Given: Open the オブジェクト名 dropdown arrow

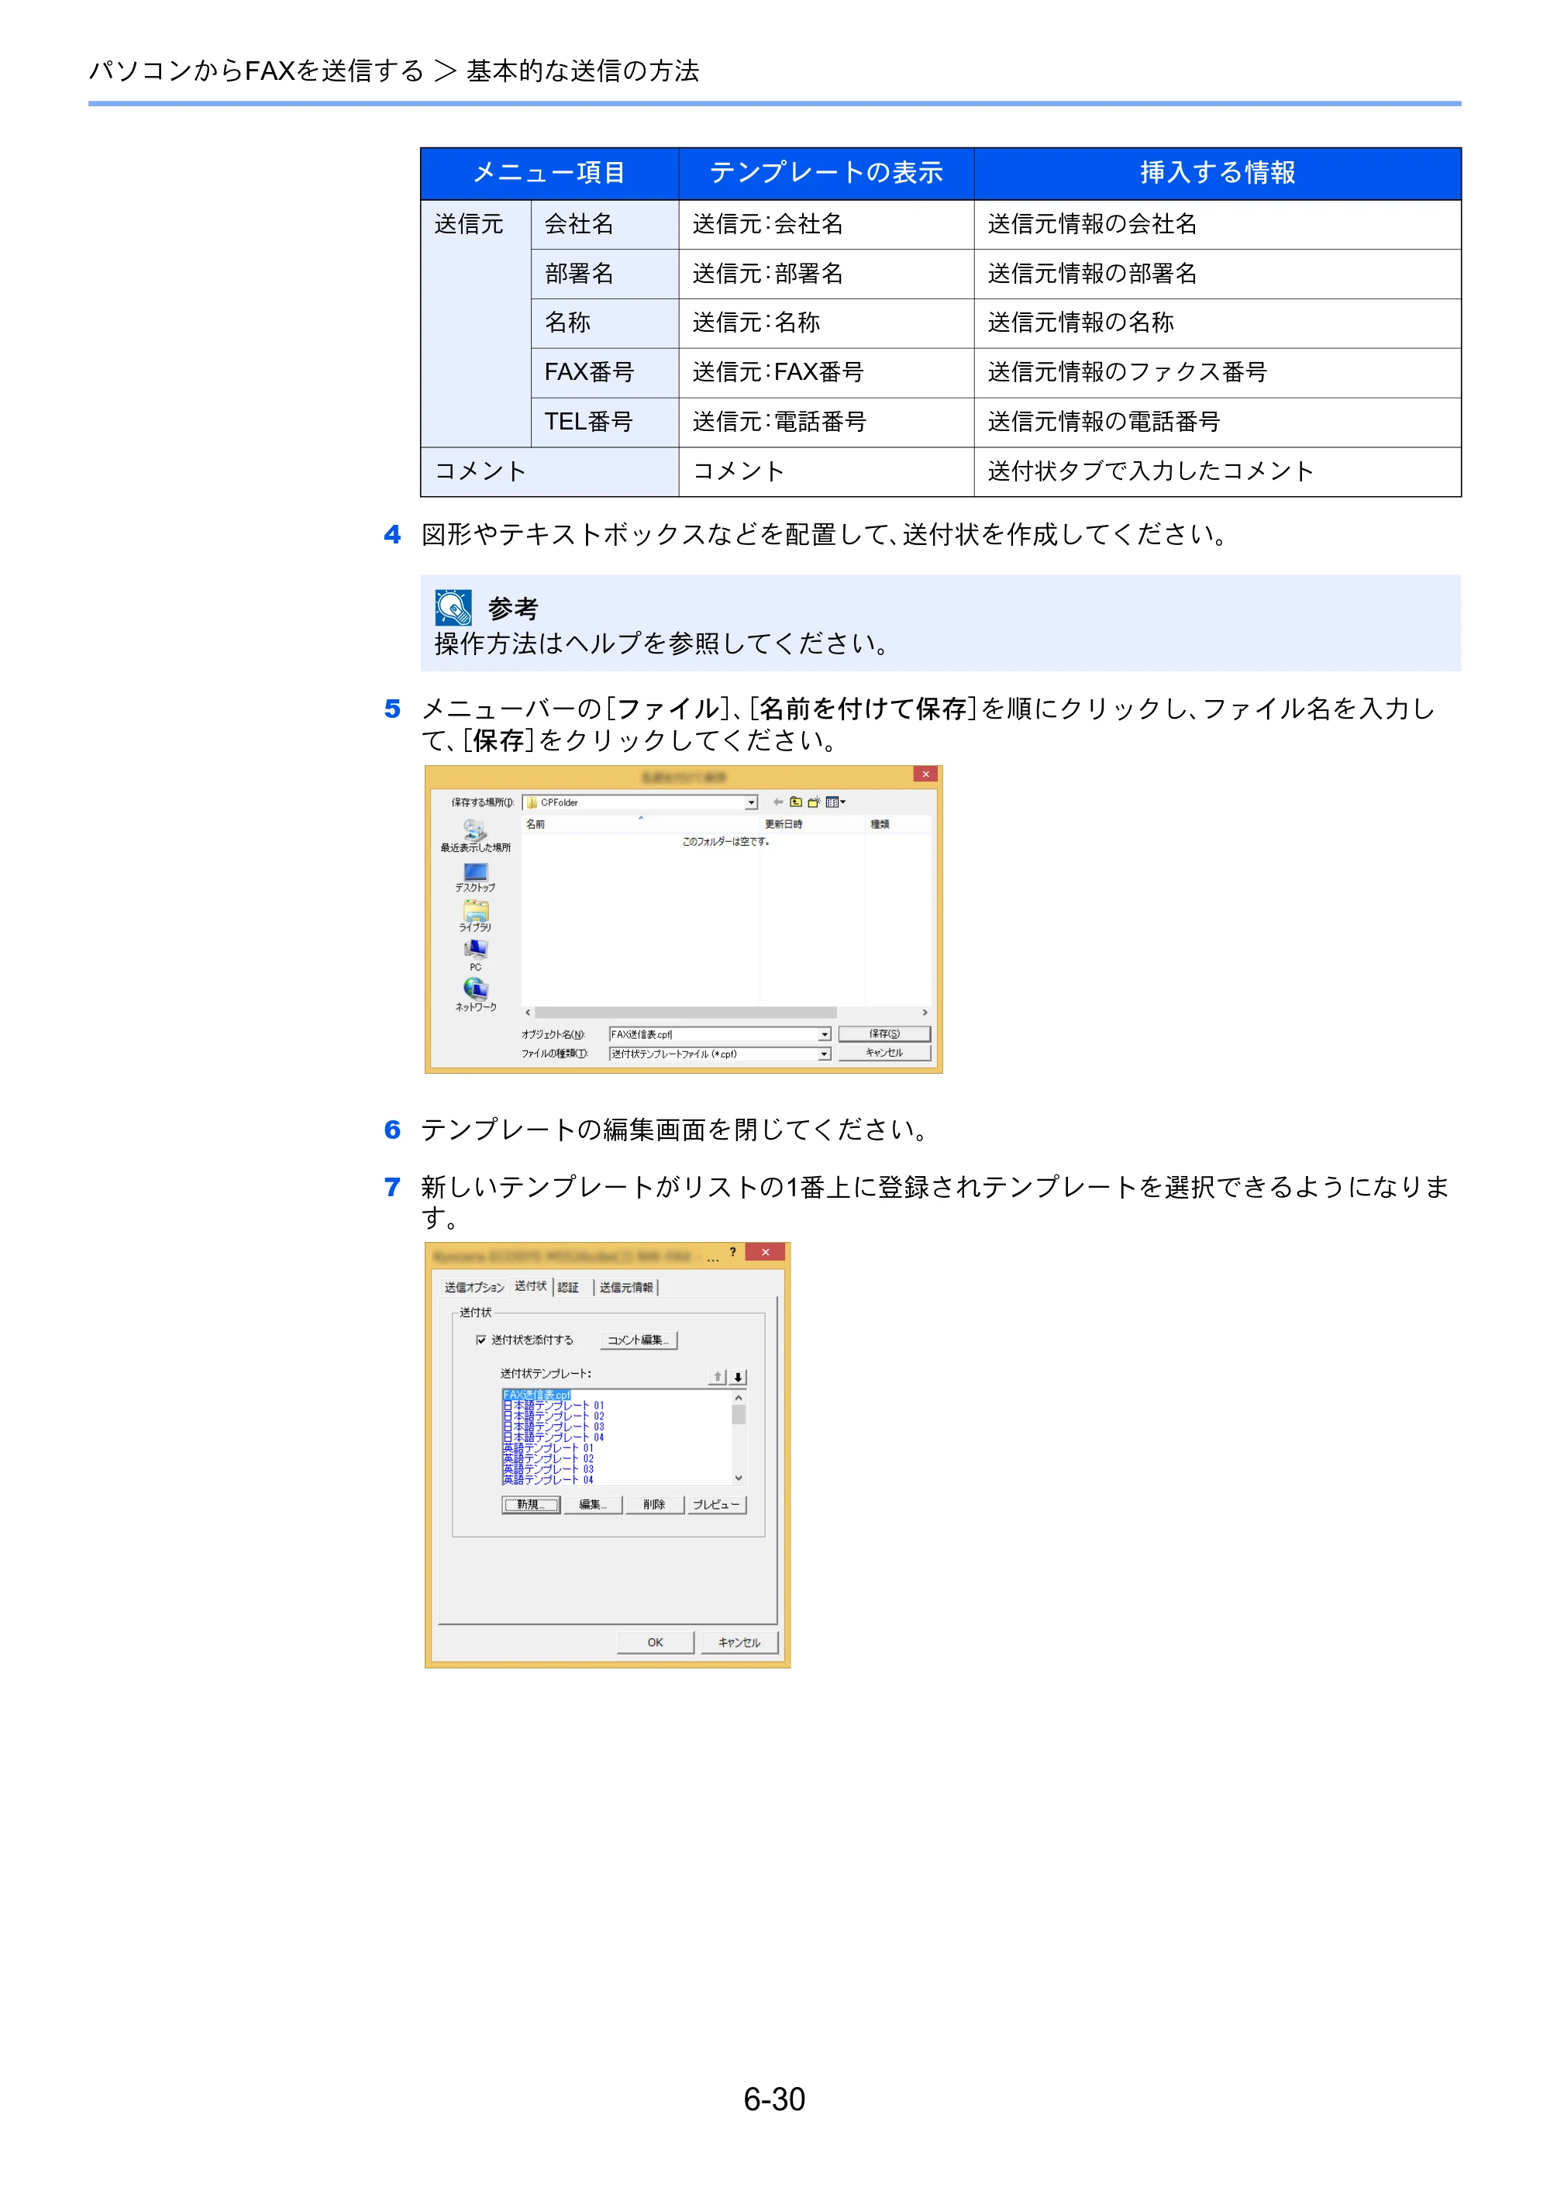Looking at the screenshot, I should coord(824,1034).
